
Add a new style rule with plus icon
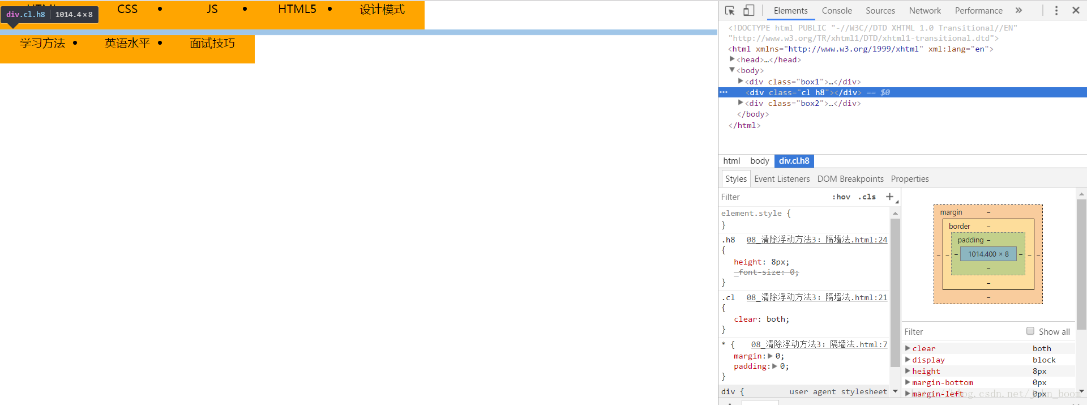click(890, 197)
